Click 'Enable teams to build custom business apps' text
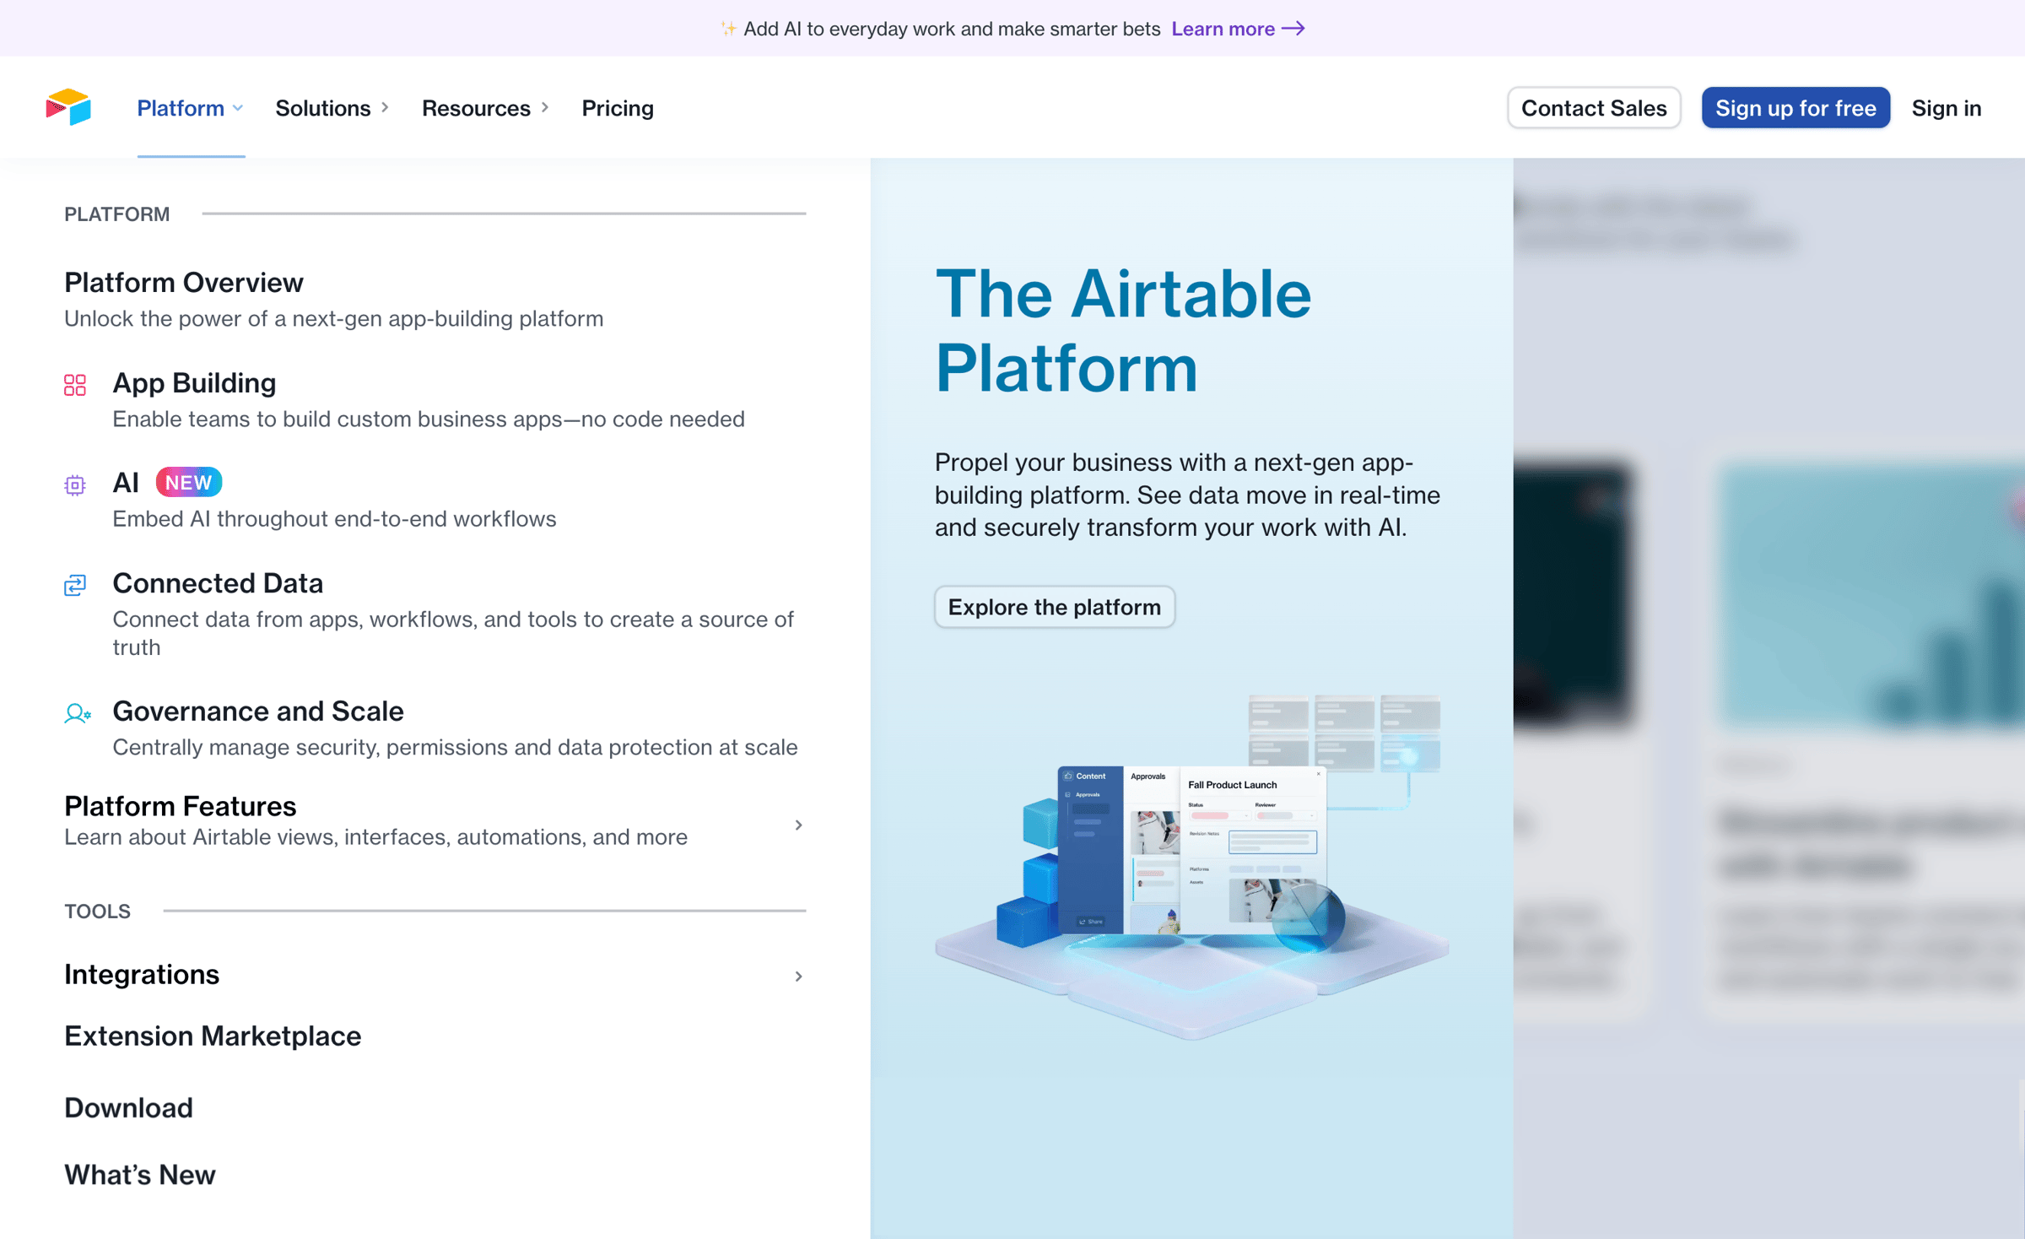The image size is (2025, 1239). point(429,419)
